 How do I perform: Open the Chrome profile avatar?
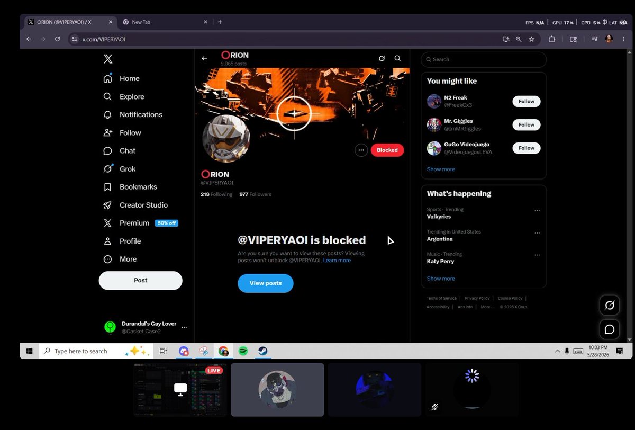click(609, 39)
